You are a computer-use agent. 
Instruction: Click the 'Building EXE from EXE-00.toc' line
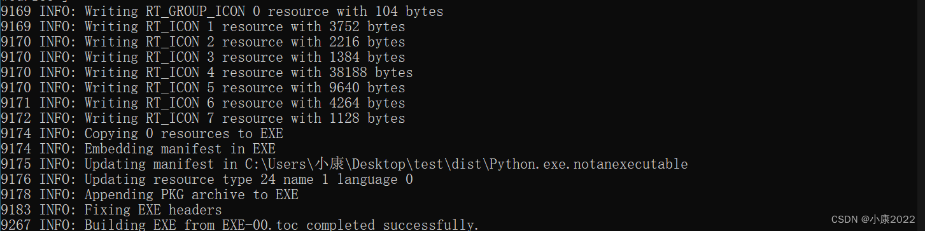(239, 225)
